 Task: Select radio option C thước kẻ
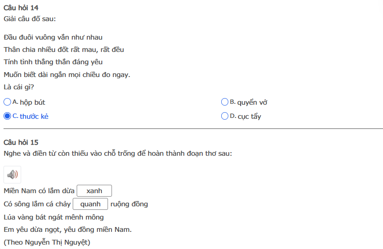pos(7,116)
